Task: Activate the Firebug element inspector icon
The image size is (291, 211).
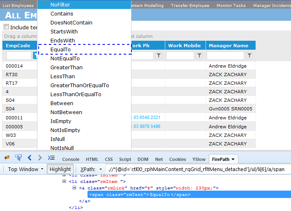Action: (18, 158)
